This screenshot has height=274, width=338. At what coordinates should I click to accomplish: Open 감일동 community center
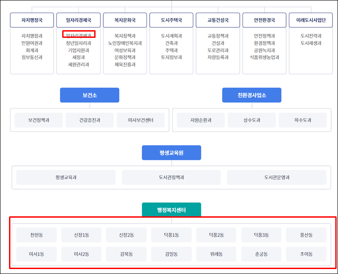pyautogui.click(x=171, y=254)
